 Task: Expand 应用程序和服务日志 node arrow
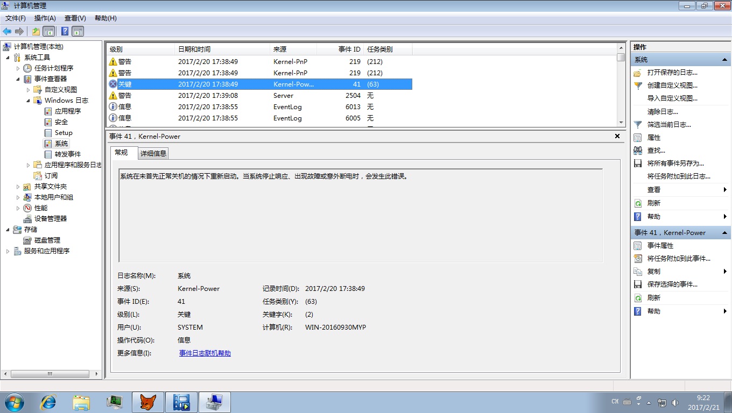coord(28,165)
